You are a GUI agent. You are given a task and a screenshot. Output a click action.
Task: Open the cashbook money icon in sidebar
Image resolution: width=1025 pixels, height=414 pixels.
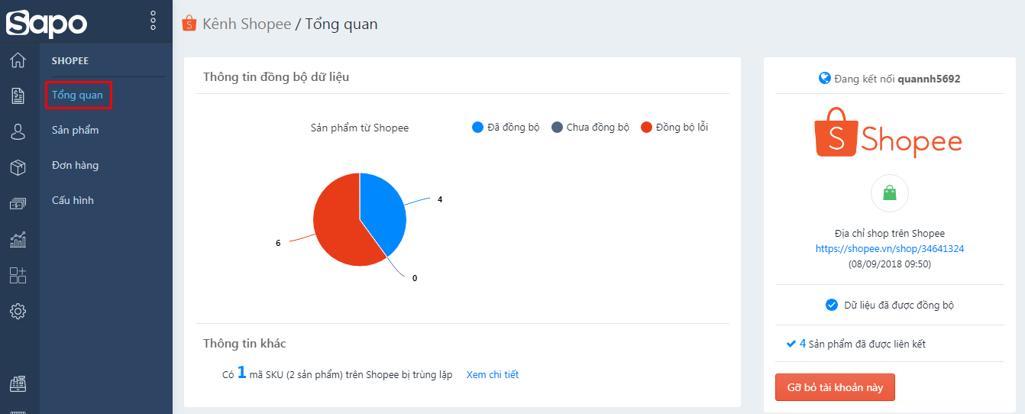18,203
